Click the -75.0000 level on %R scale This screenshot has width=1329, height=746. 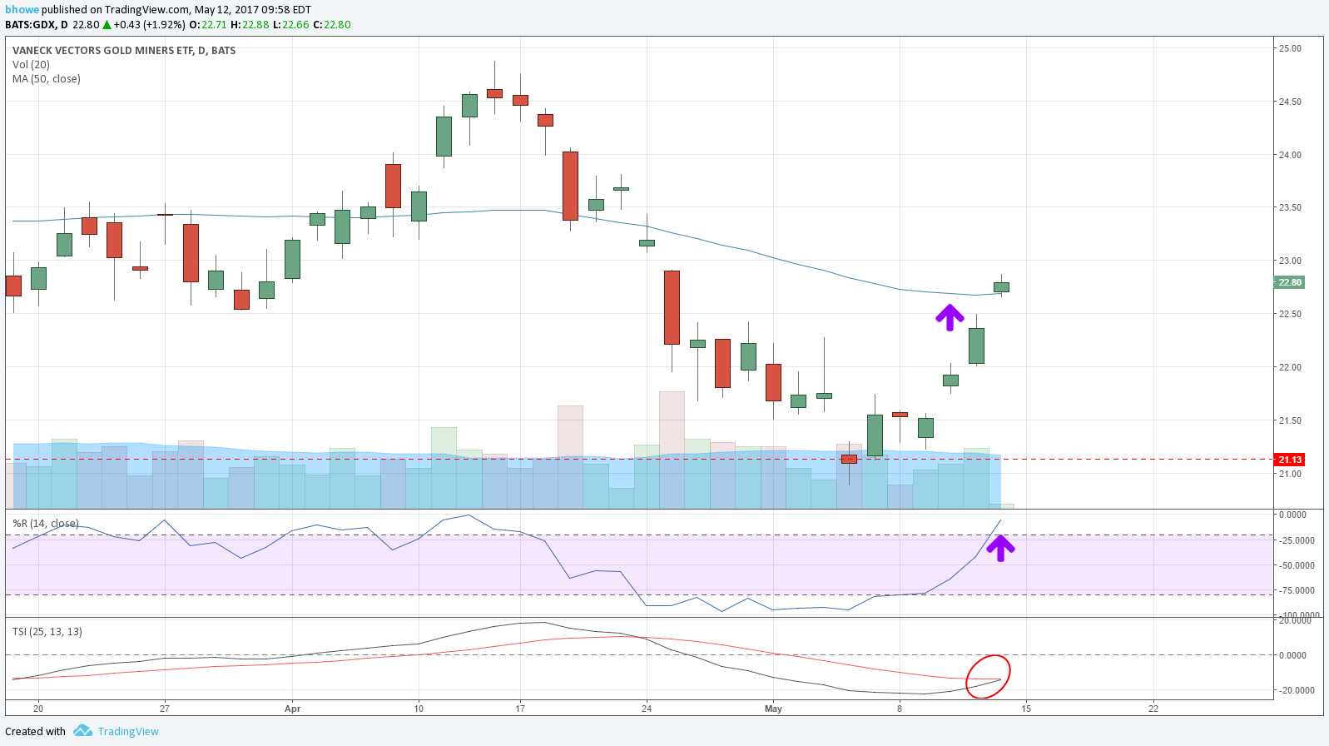click(x=1296, y=590)
